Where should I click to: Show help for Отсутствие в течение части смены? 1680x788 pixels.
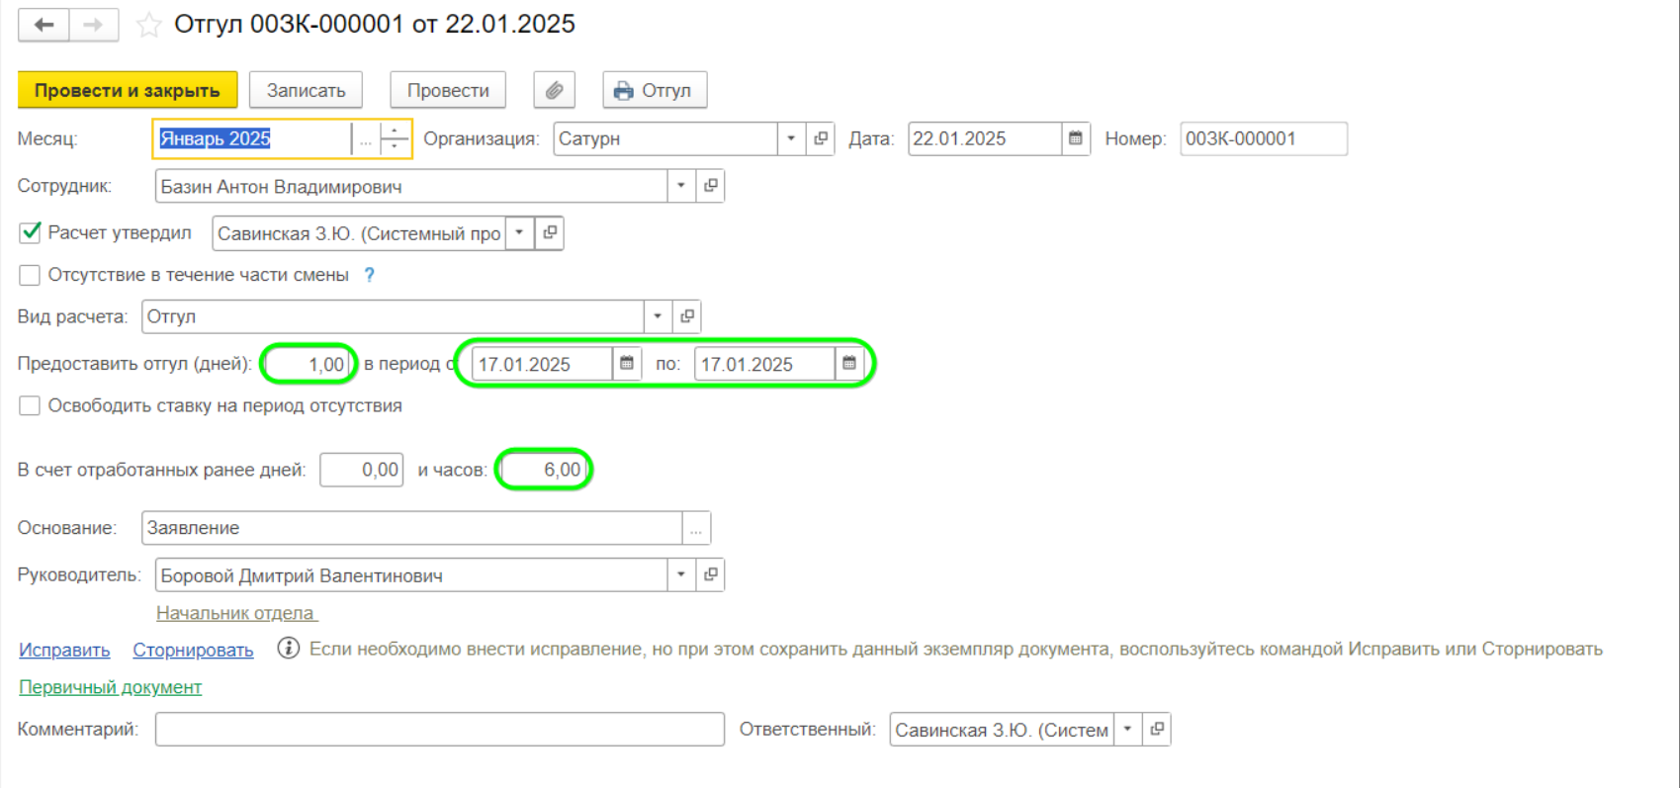click(370, 275)
